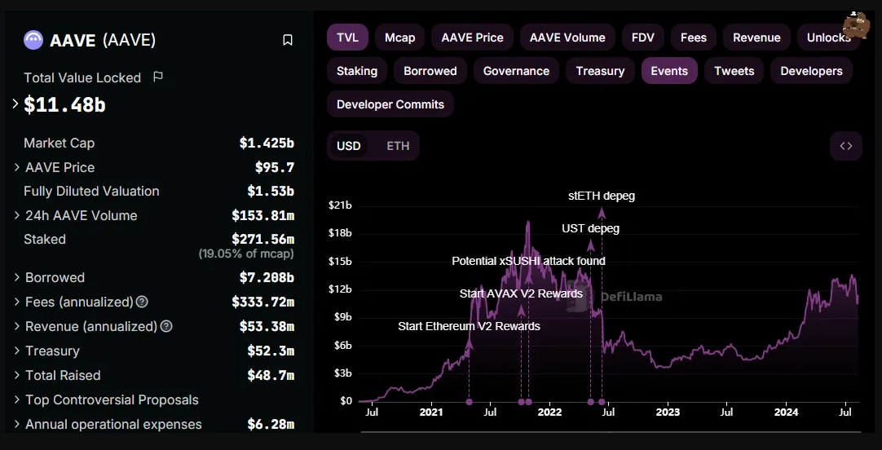The image size is (882, 450).
Task: Turn on the Tweets overlay
Action: click(734, 71)
